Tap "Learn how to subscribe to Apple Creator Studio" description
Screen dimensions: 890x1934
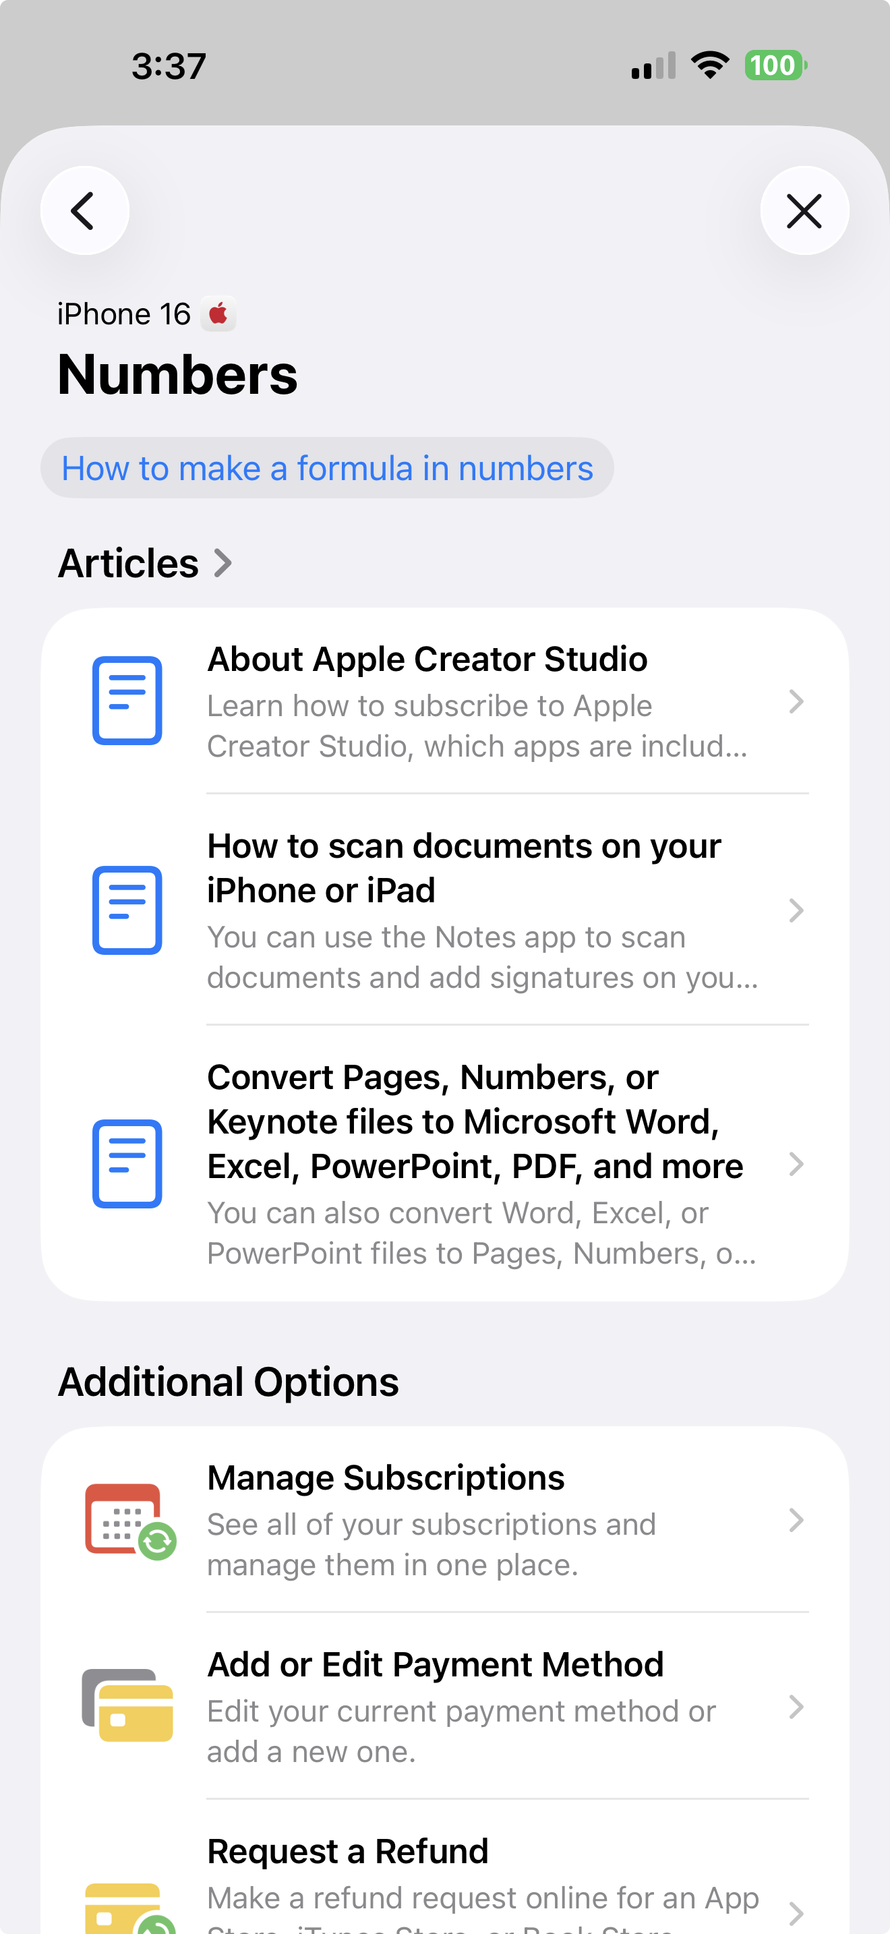coord(477,726)
